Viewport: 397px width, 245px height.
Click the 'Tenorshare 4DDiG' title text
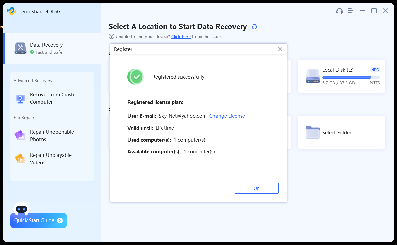coord(39,12)
